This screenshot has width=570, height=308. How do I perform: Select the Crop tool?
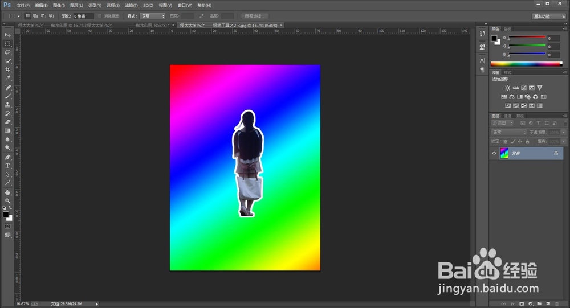(x=8, y=69)
